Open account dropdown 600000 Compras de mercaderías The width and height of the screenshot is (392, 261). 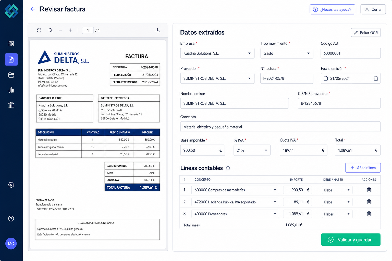(235, 190)
